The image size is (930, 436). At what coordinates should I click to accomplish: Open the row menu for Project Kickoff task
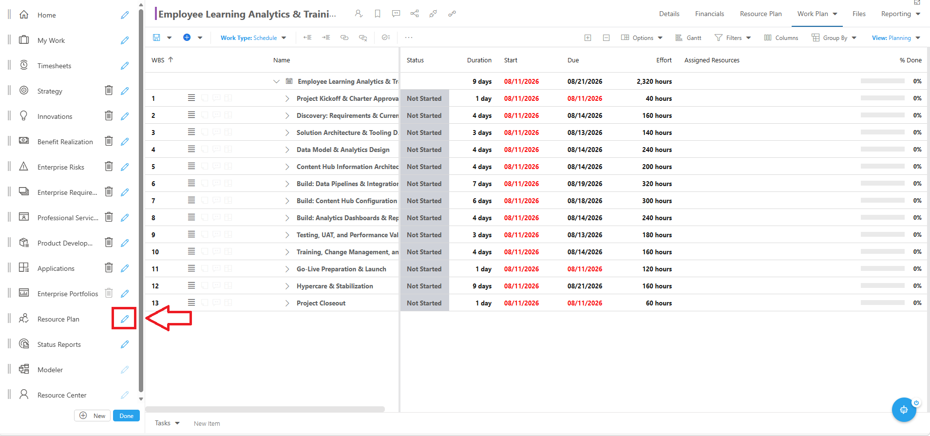tap(191, 98)
